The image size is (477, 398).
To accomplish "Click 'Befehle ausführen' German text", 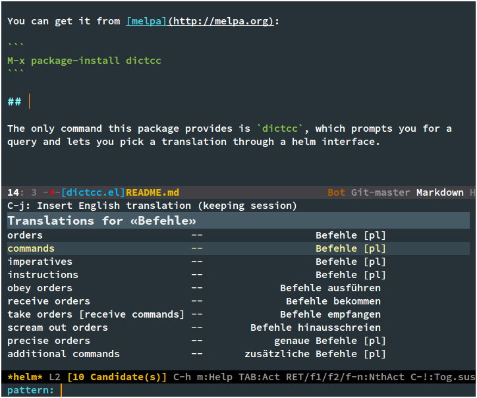I will (x=330, y=288).
